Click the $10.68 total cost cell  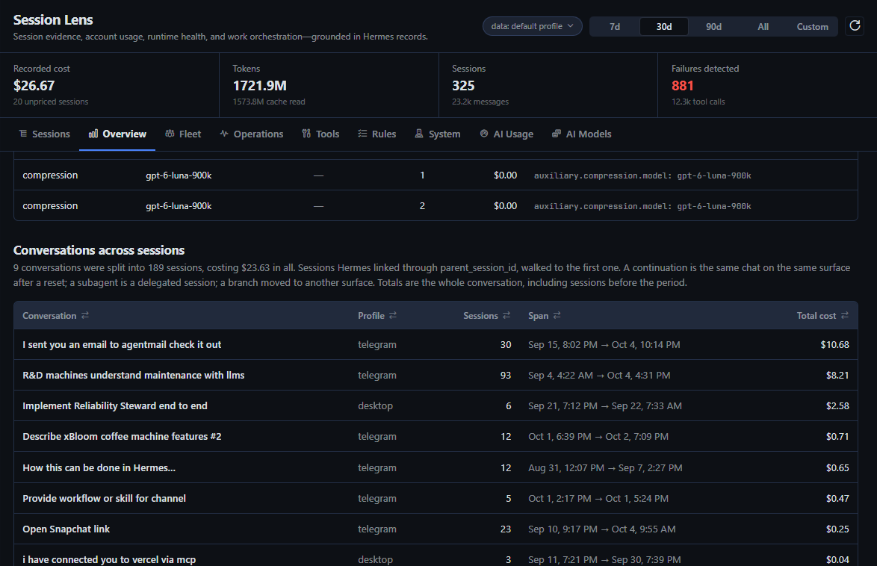(x=834, y=344)
